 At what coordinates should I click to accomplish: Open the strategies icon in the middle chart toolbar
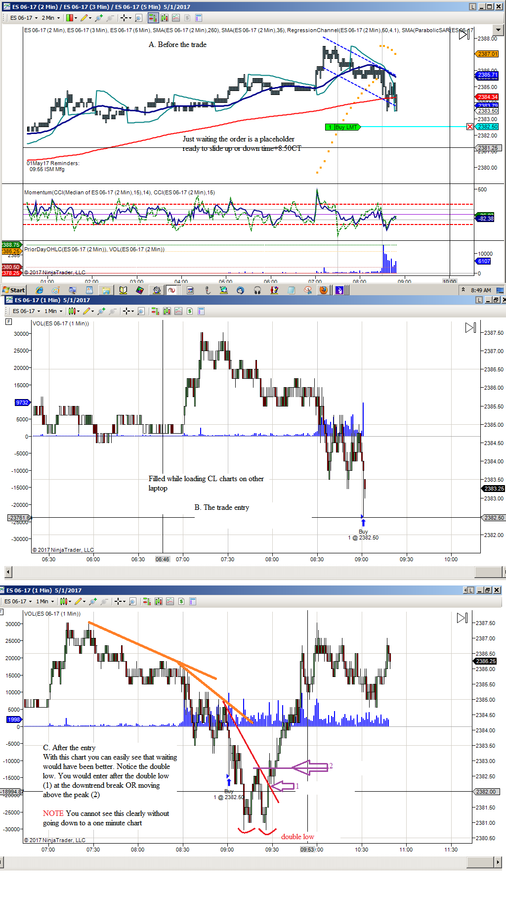coord(178,311)
